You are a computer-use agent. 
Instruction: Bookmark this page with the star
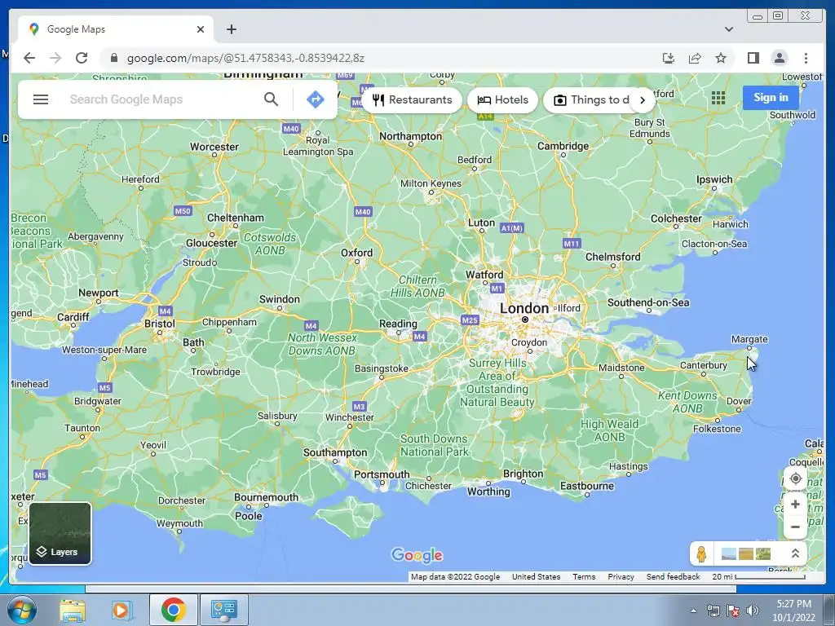click(721, 58)
